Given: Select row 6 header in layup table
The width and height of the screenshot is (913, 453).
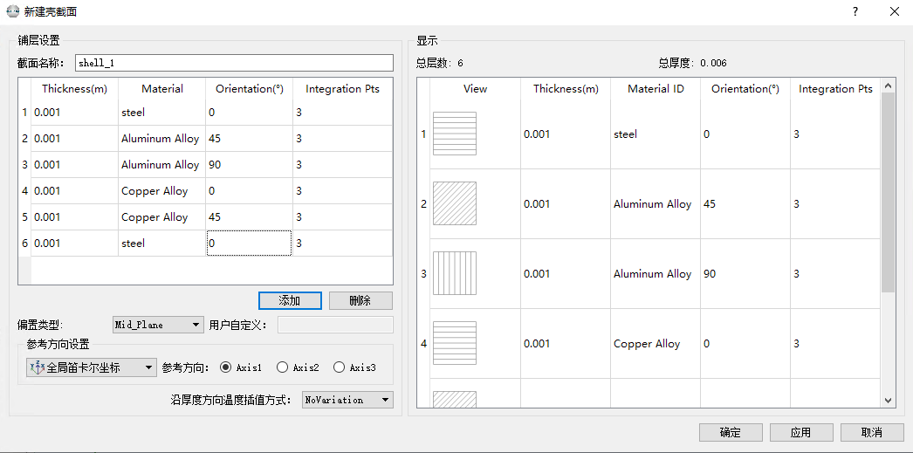Looking at the screenshot, I should 24,243.
